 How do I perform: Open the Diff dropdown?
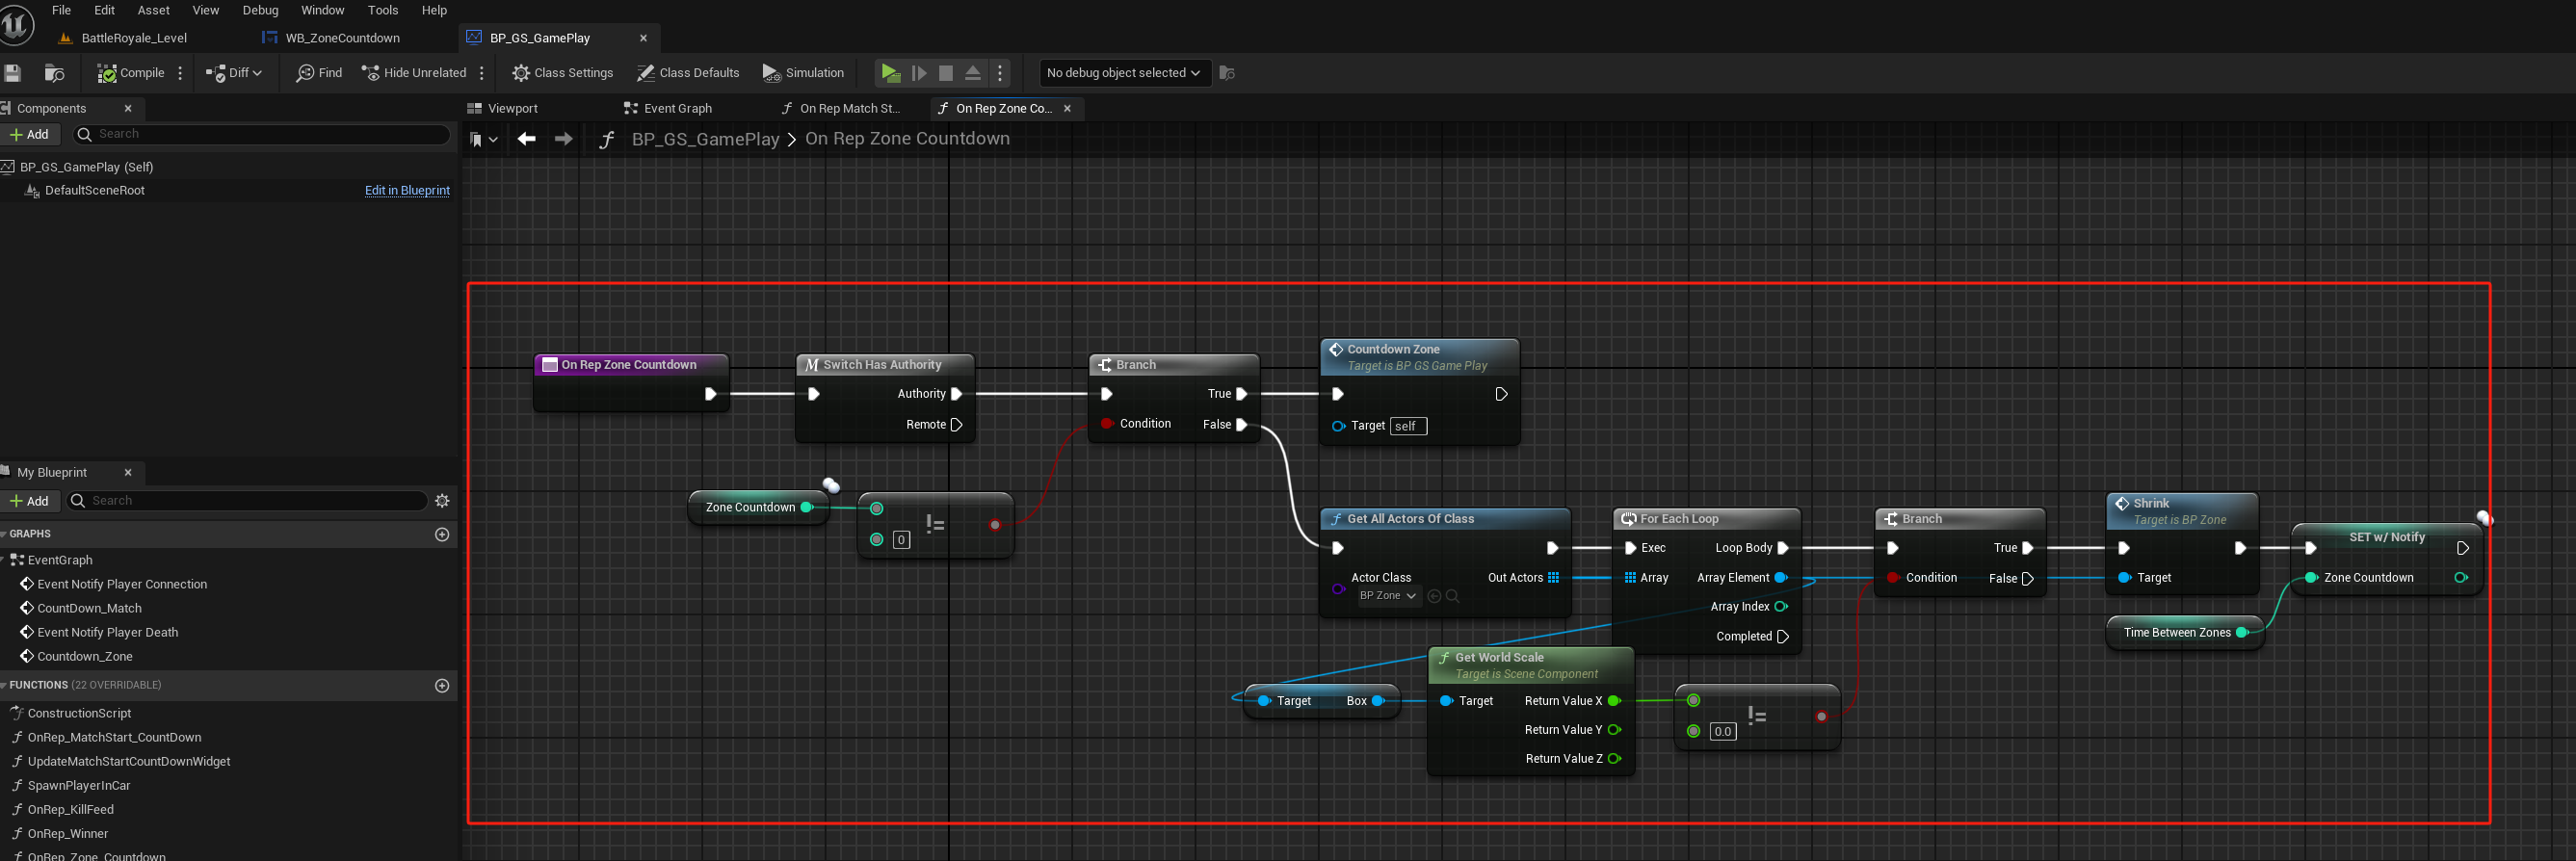234,73
